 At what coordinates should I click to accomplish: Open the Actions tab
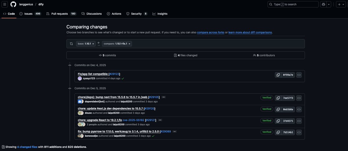point(114,14)
